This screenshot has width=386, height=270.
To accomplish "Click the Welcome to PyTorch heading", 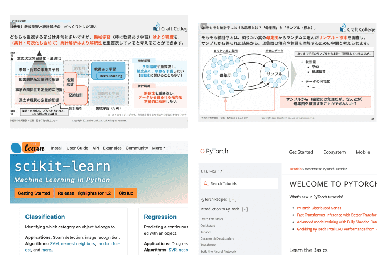I will (333, 184).
